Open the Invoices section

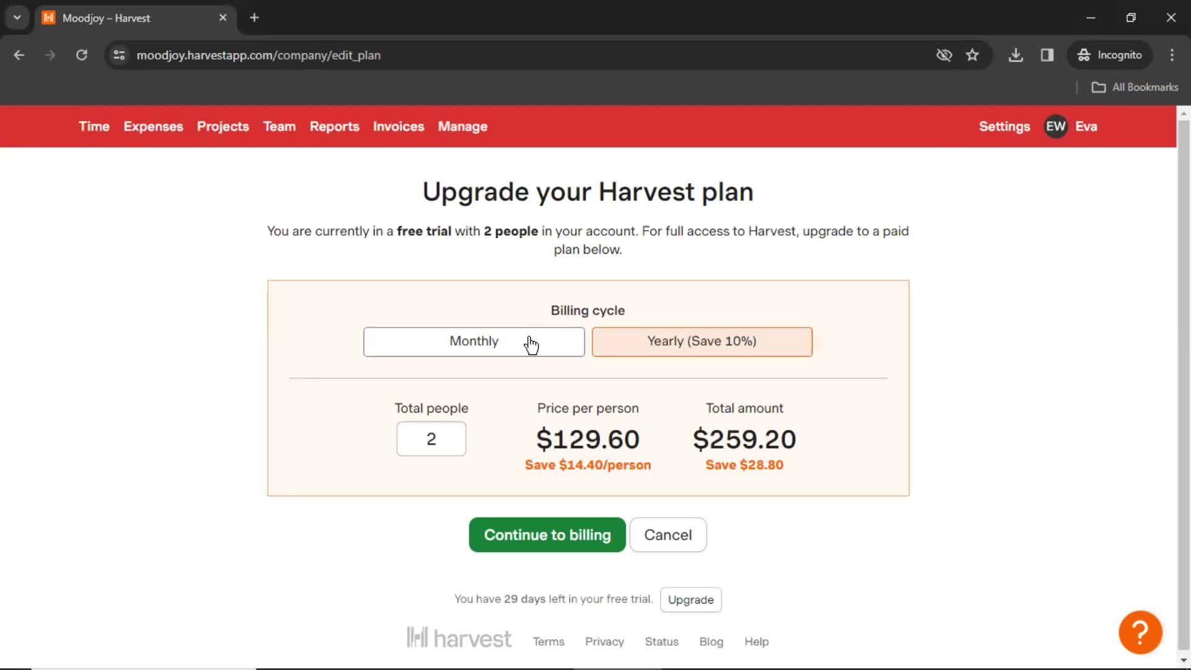[398, 126]
